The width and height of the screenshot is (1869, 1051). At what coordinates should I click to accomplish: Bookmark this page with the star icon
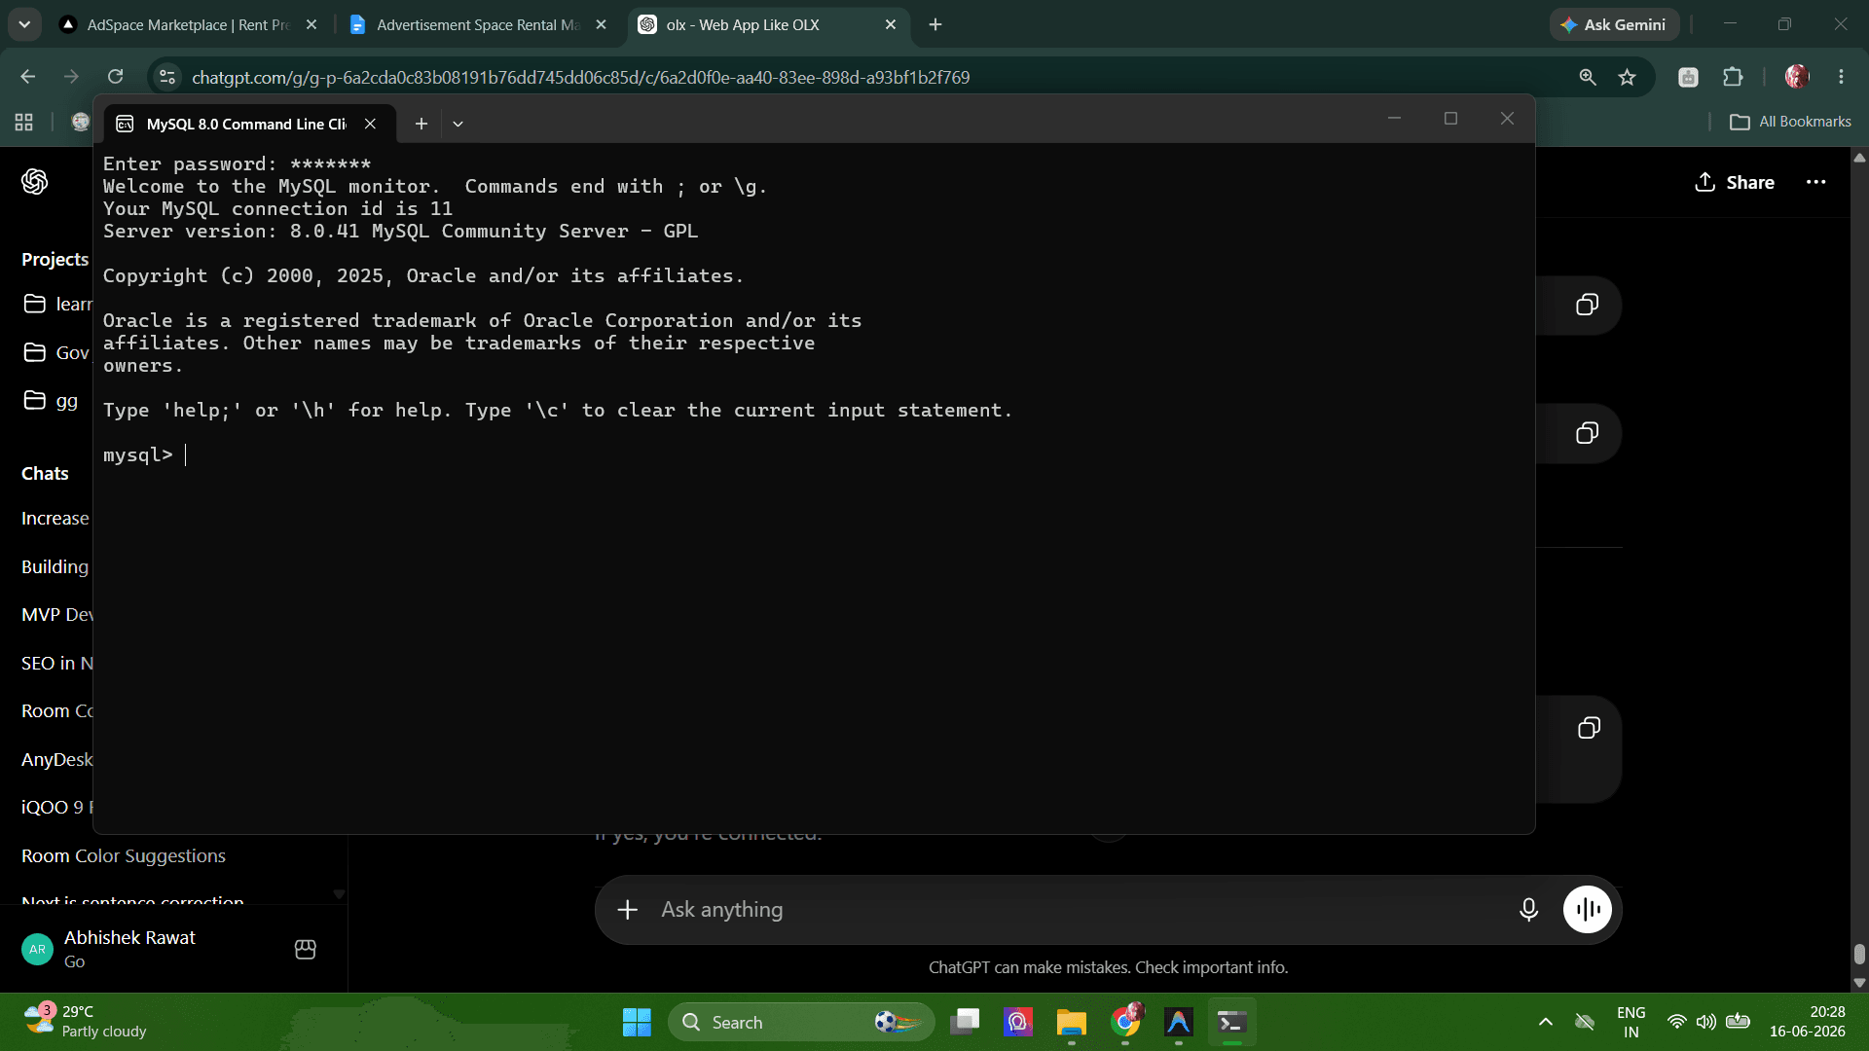tap(1627, 77)
